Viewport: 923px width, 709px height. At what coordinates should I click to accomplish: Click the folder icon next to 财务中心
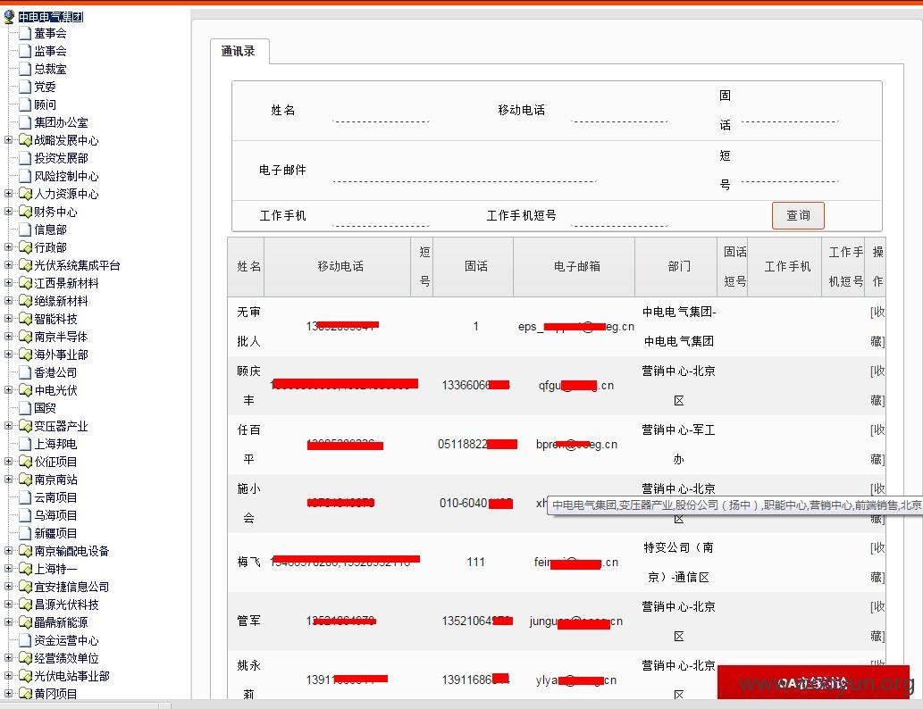coord(25,212)
